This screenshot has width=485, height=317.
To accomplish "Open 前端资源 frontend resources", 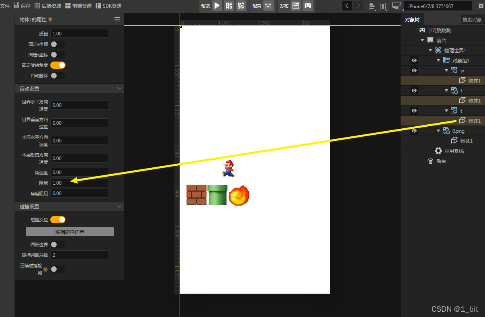I will pyautogui.click(x=78, y=6).
